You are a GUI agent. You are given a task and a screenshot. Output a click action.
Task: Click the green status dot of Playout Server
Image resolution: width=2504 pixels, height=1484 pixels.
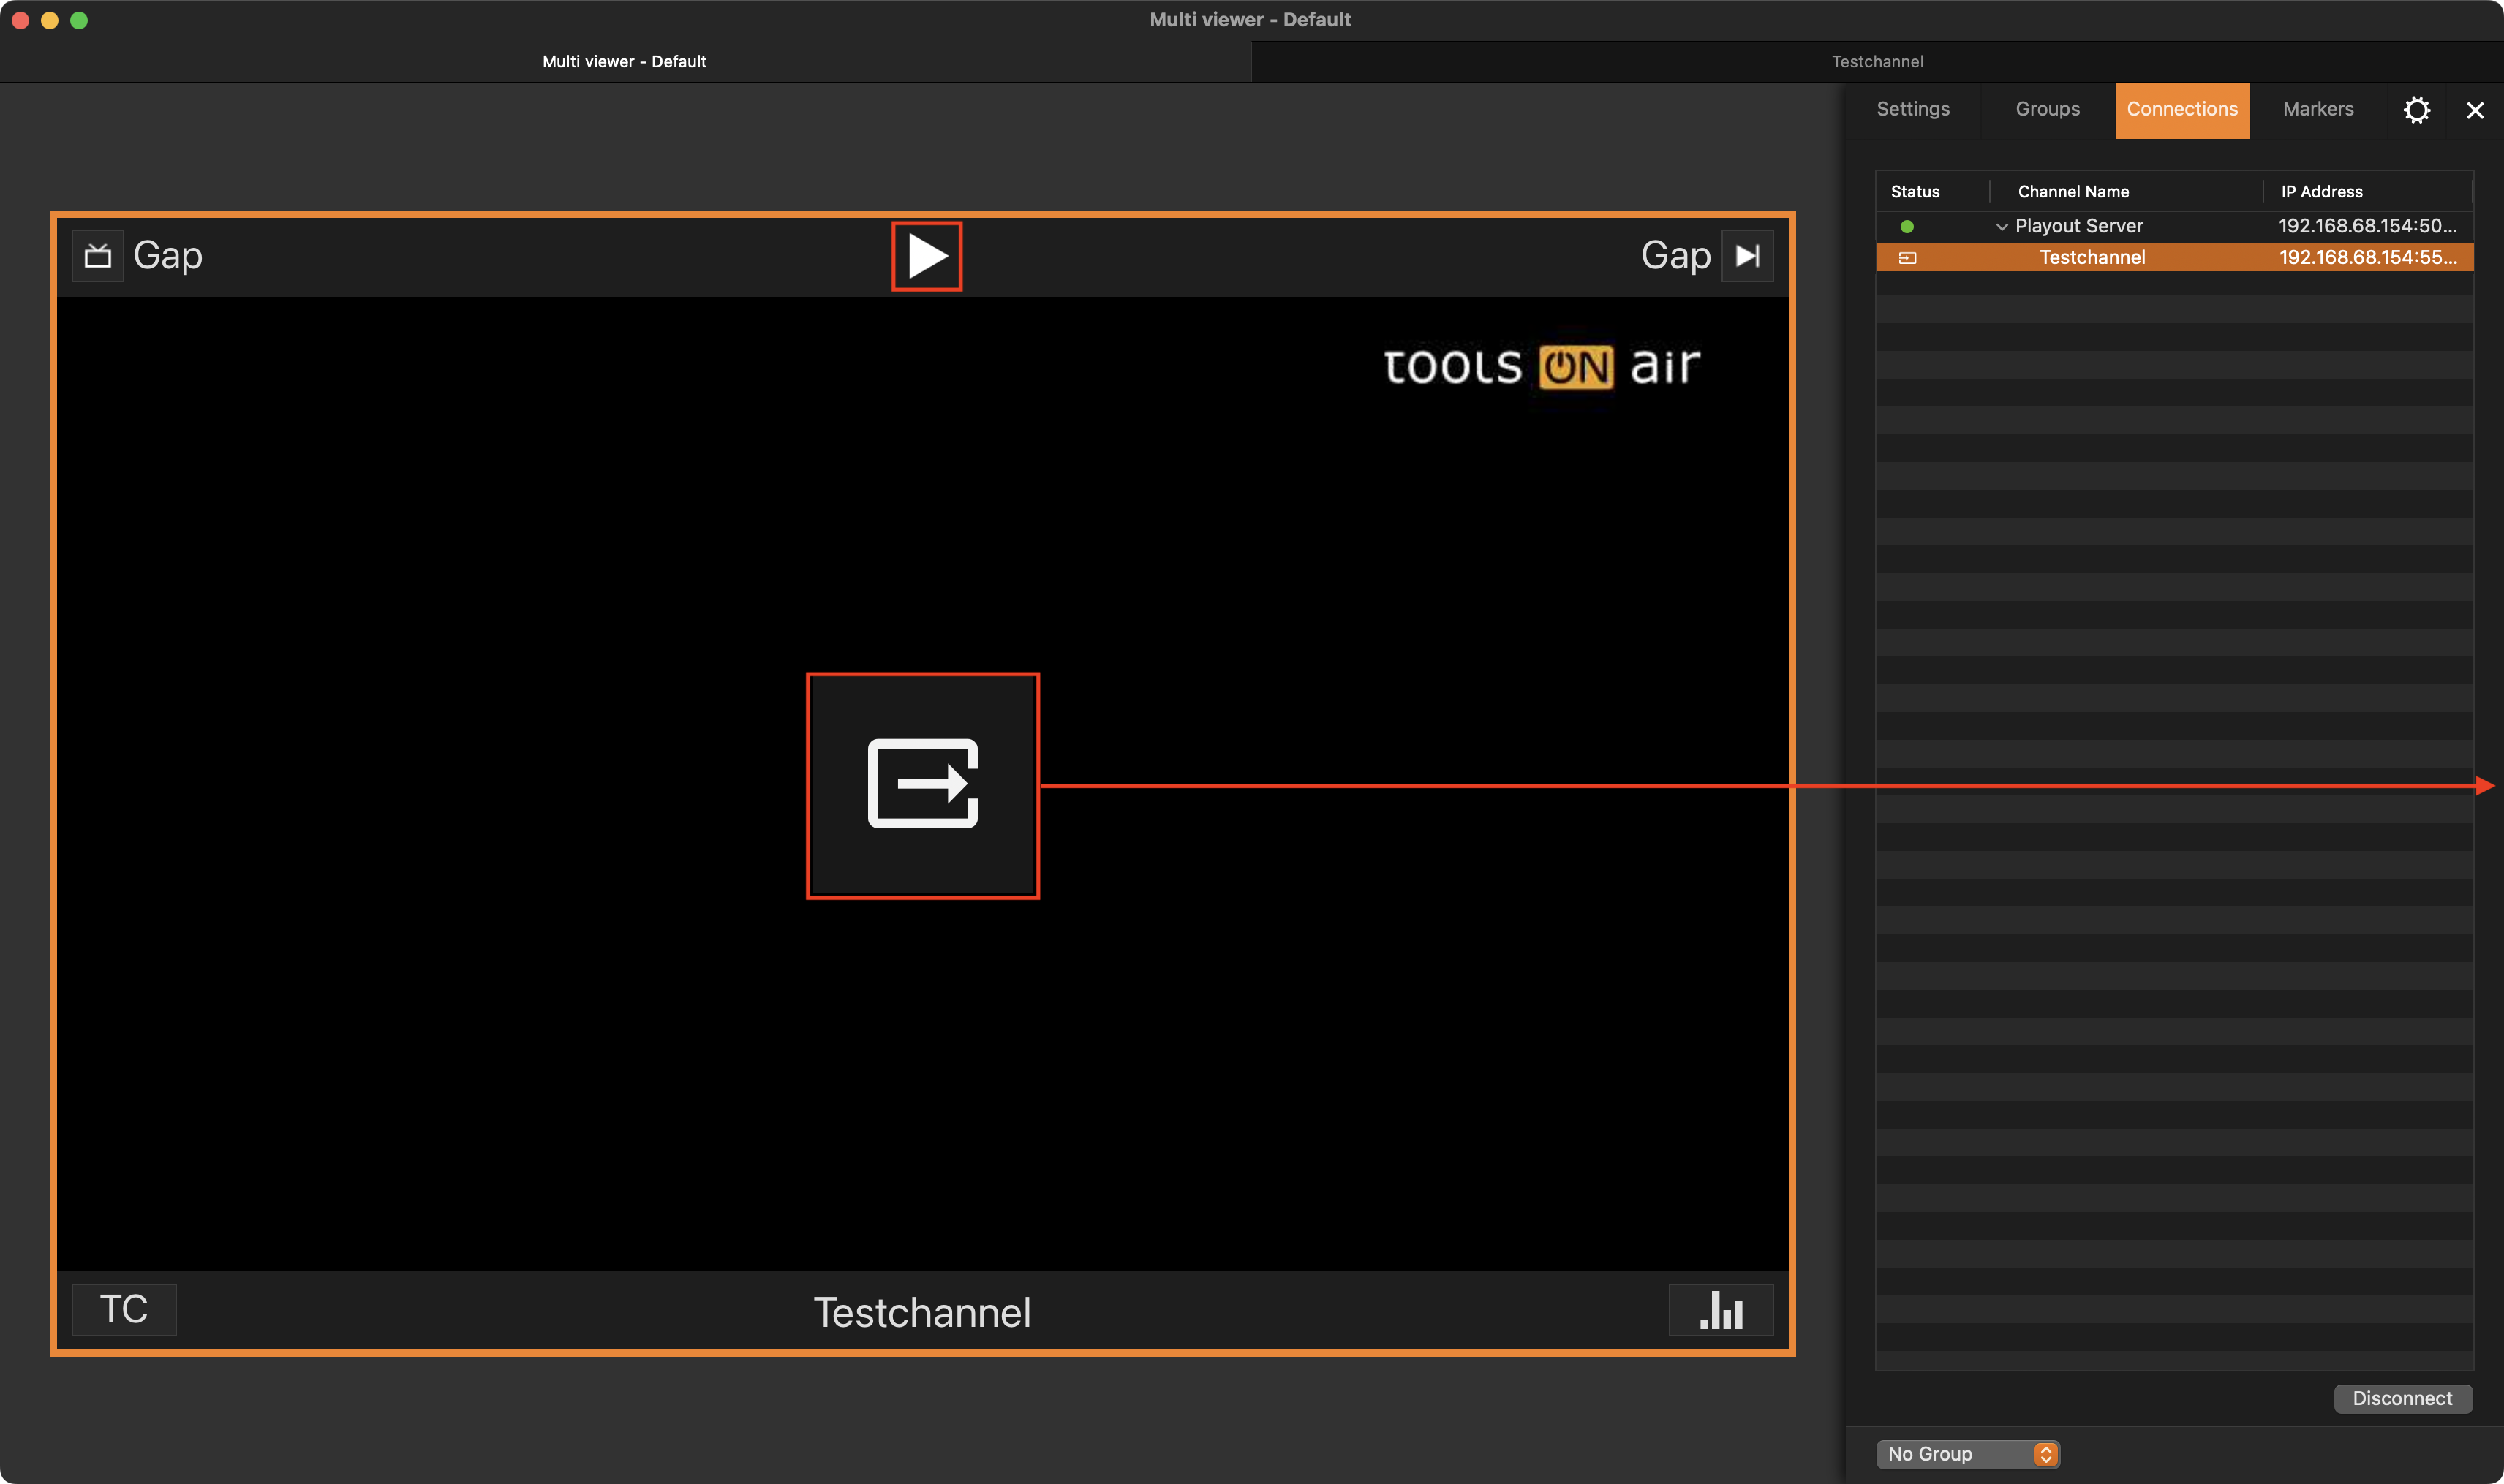(x=1907, y=227)
